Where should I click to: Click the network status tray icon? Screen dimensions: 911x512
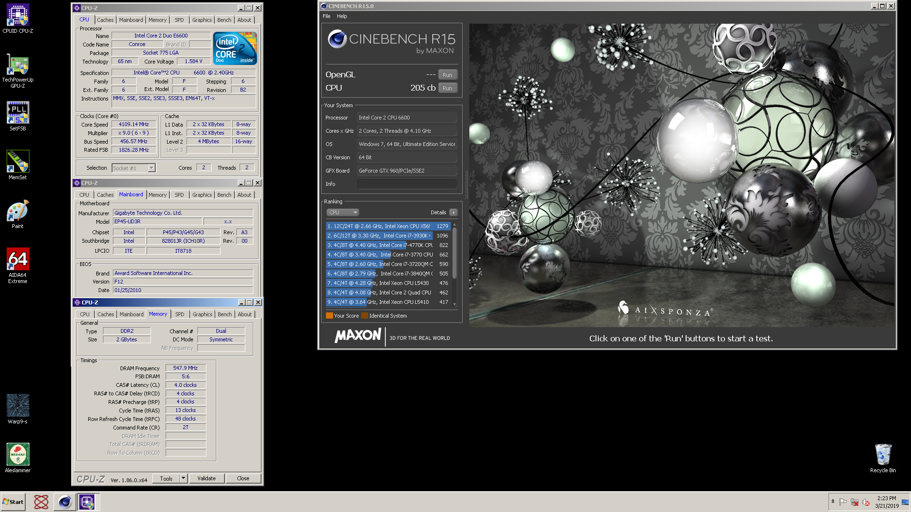coord(855,502)
